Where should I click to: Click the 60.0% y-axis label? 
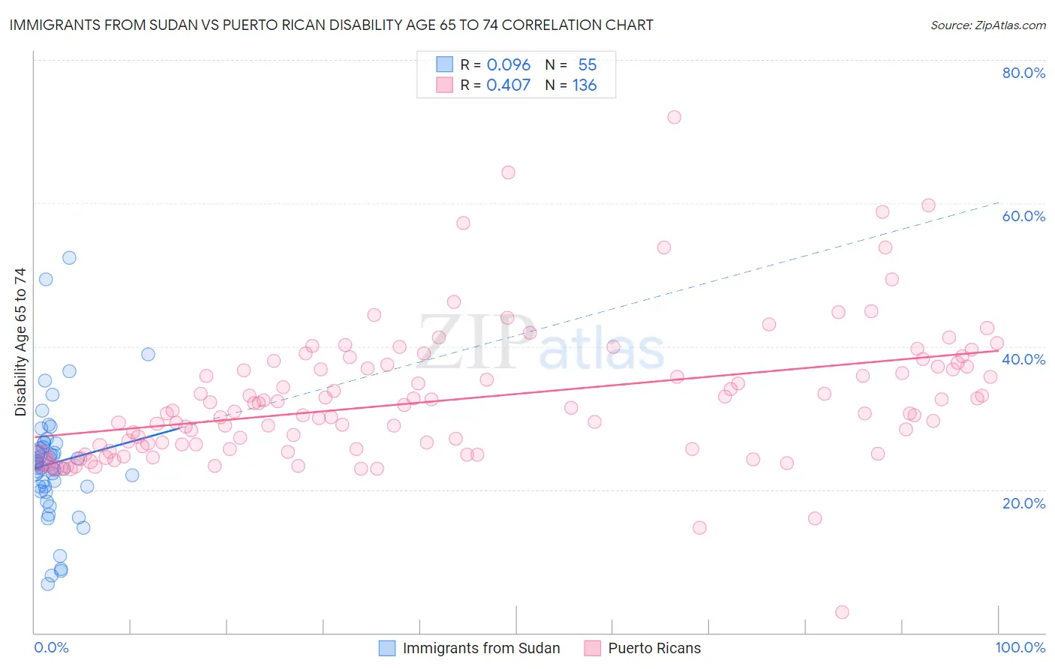pyautogui.click(x=1023, y=216)
